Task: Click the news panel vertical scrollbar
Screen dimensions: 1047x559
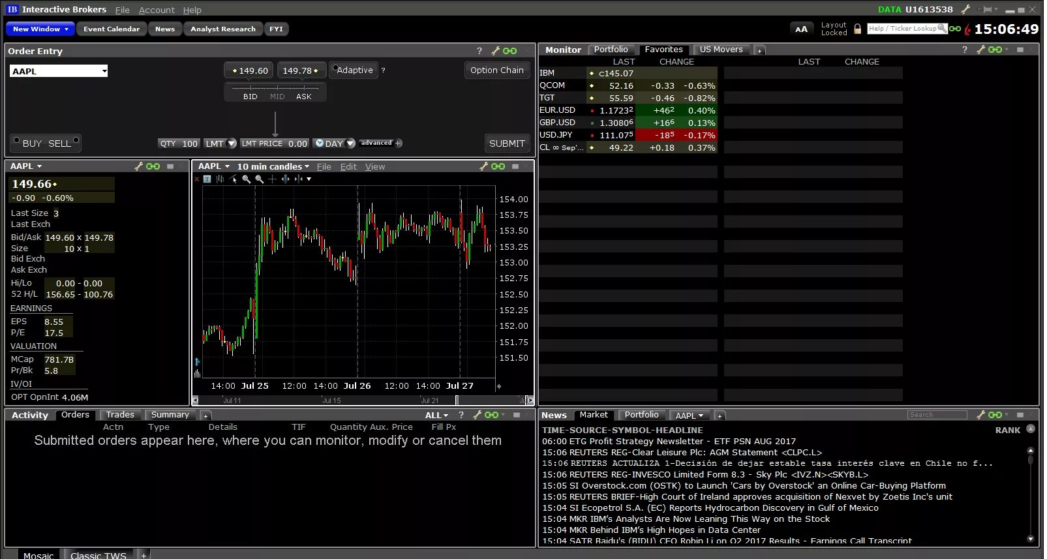Action: pos(1031,493)
